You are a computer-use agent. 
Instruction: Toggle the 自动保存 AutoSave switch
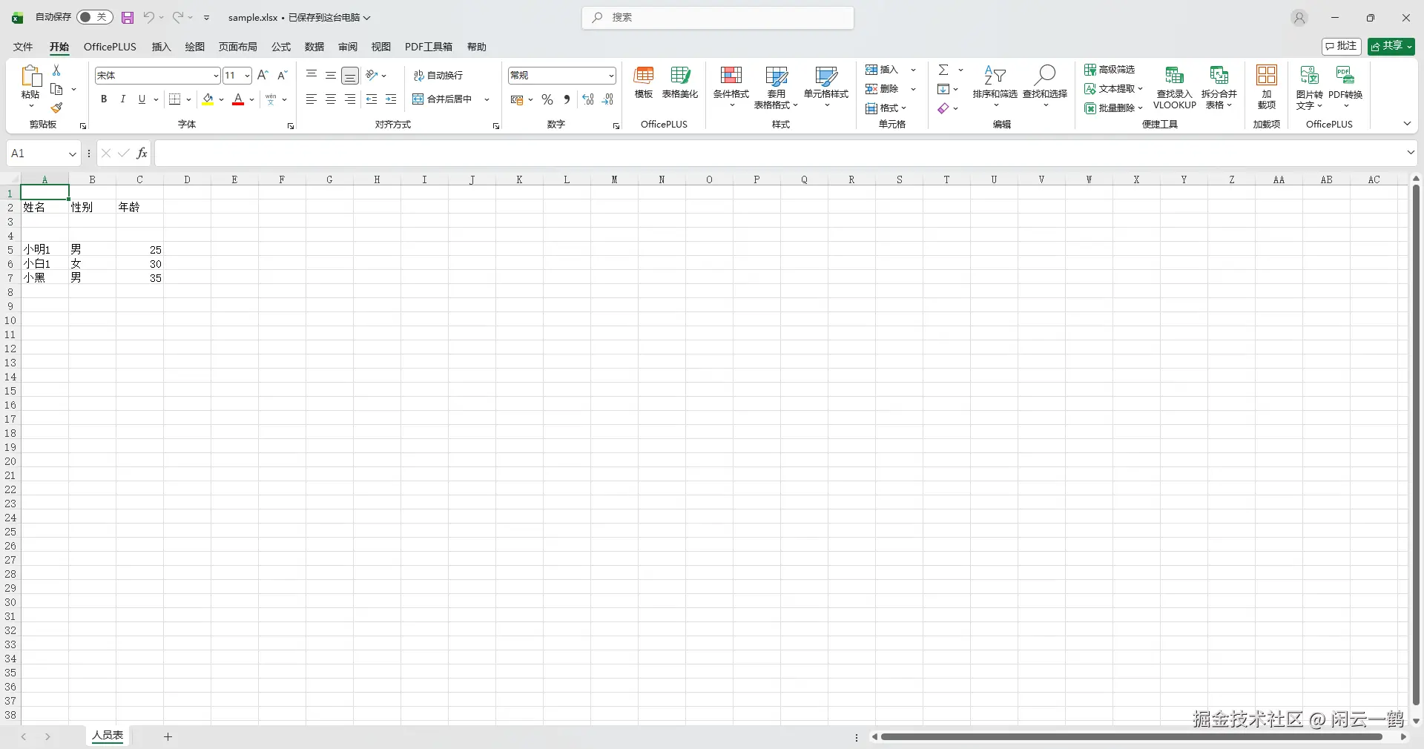pyautogui.click(x=94, y=17)
